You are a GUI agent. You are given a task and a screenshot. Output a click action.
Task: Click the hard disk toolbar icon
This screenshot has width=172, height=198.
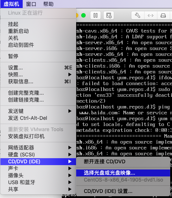coord(163,15)
